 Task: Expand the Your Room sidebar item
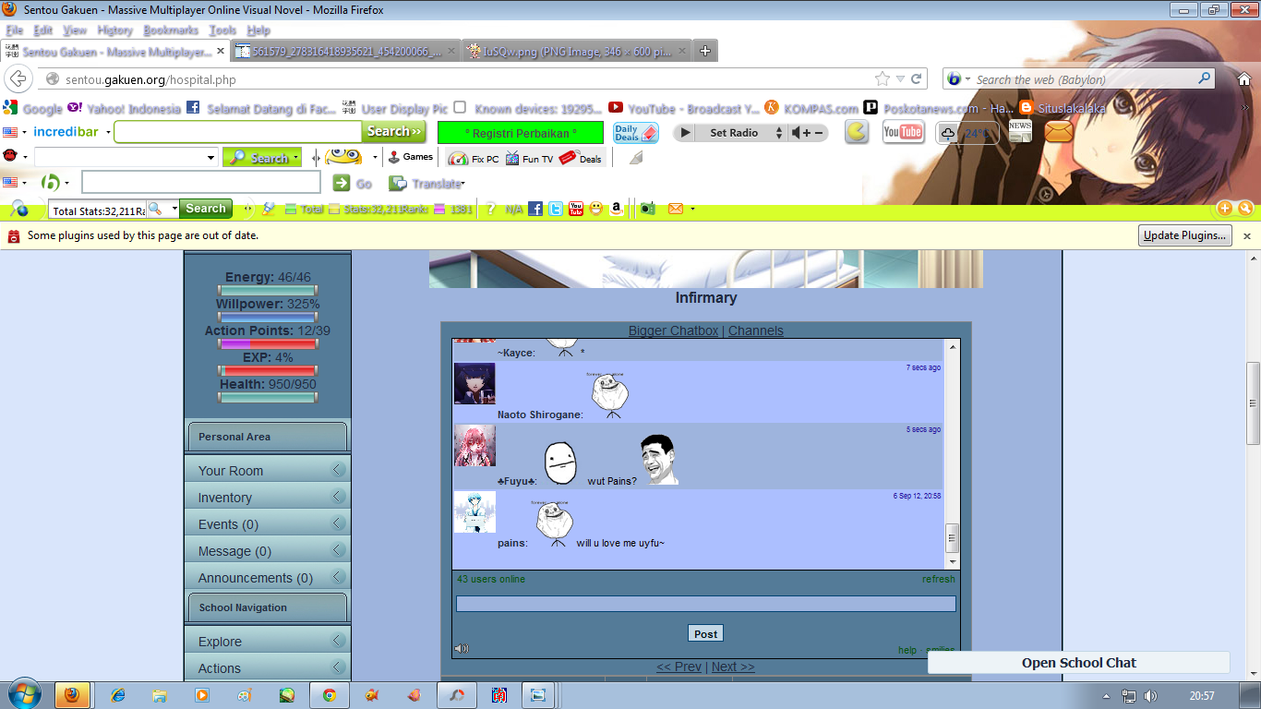click(x=268, y=470)
